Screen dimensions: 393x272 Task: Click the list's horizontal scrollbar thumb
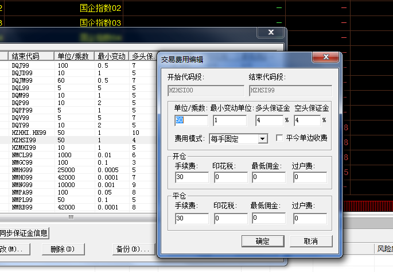(71, 217)
